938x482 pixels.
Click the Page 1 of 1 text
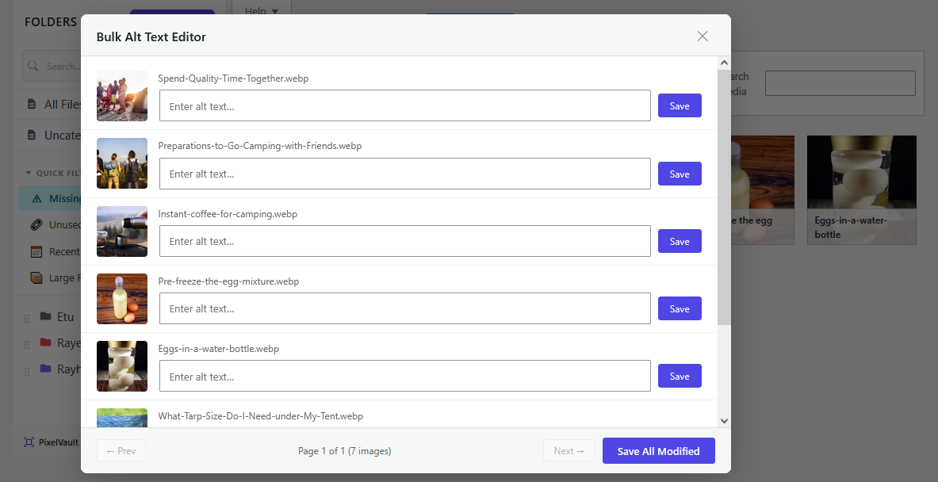[x=345, y=451]
